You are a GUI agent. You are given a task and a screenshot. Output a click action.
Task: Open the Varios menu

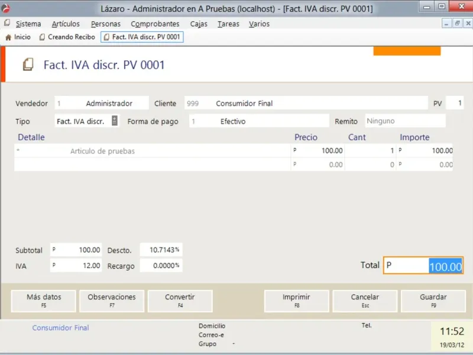tap(259, 24)
